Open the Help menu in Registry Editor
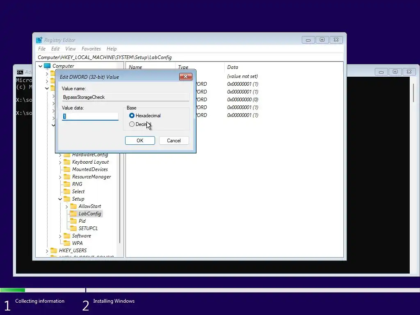420x315 pixels. coord(112,49)
